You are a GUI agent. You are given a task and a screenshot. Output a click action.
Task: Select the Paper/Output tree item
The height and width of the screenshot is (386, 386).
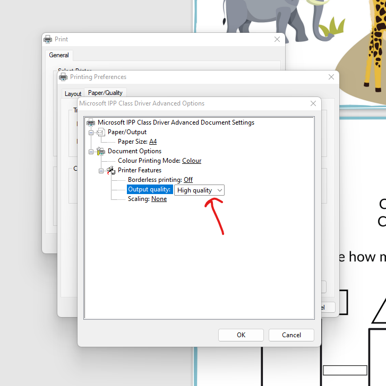click(127, 132)
